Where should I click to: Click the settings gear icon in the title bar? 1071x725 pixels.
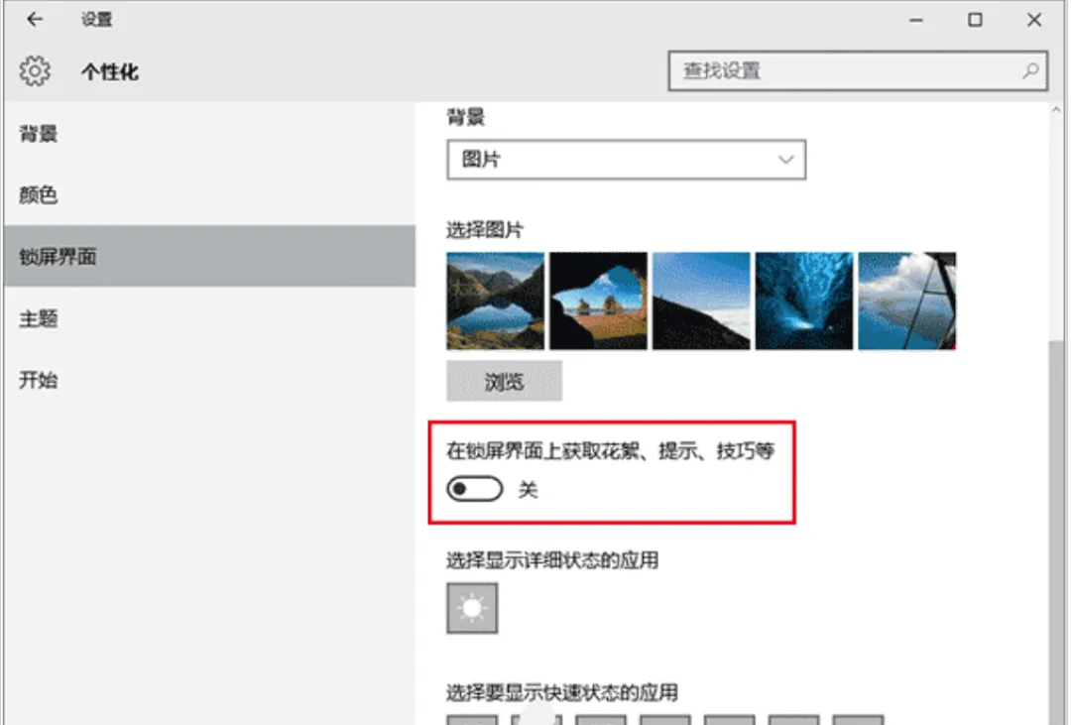[35, 70]
